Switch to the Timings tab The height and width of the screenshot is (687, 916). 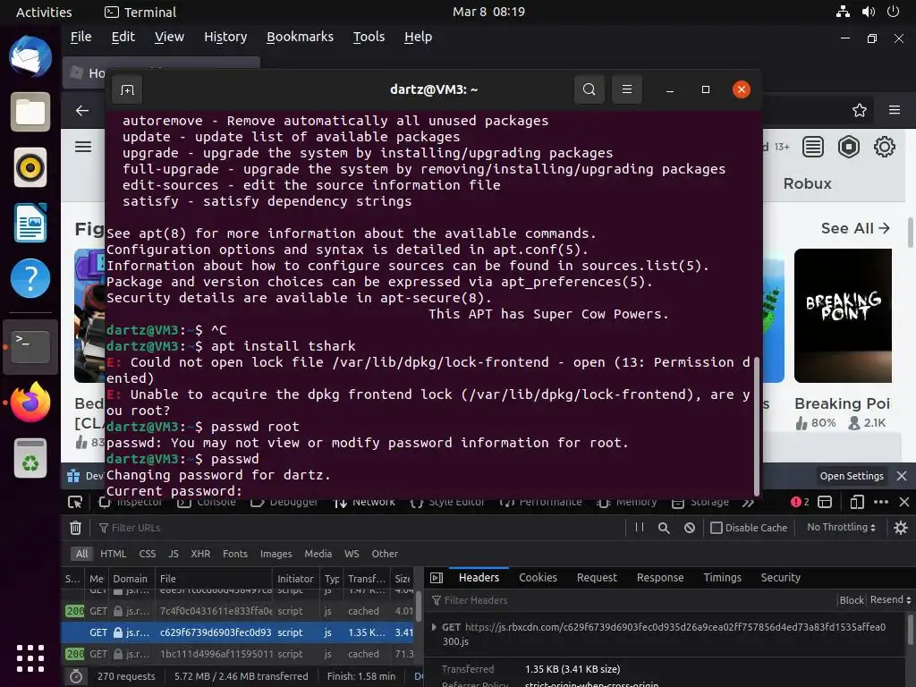pos(722,578)
